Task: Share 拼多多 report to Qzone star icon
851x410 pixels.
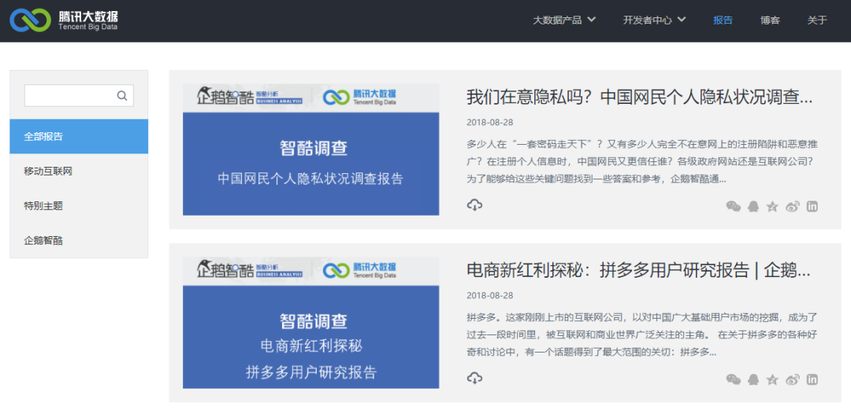Action: click(x=771, y=379)
